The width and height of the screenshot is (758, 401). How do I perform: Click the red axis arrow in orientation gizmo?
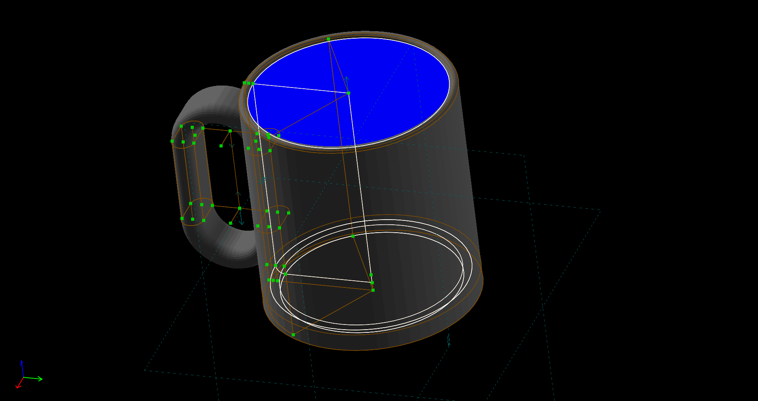[18, 386]
